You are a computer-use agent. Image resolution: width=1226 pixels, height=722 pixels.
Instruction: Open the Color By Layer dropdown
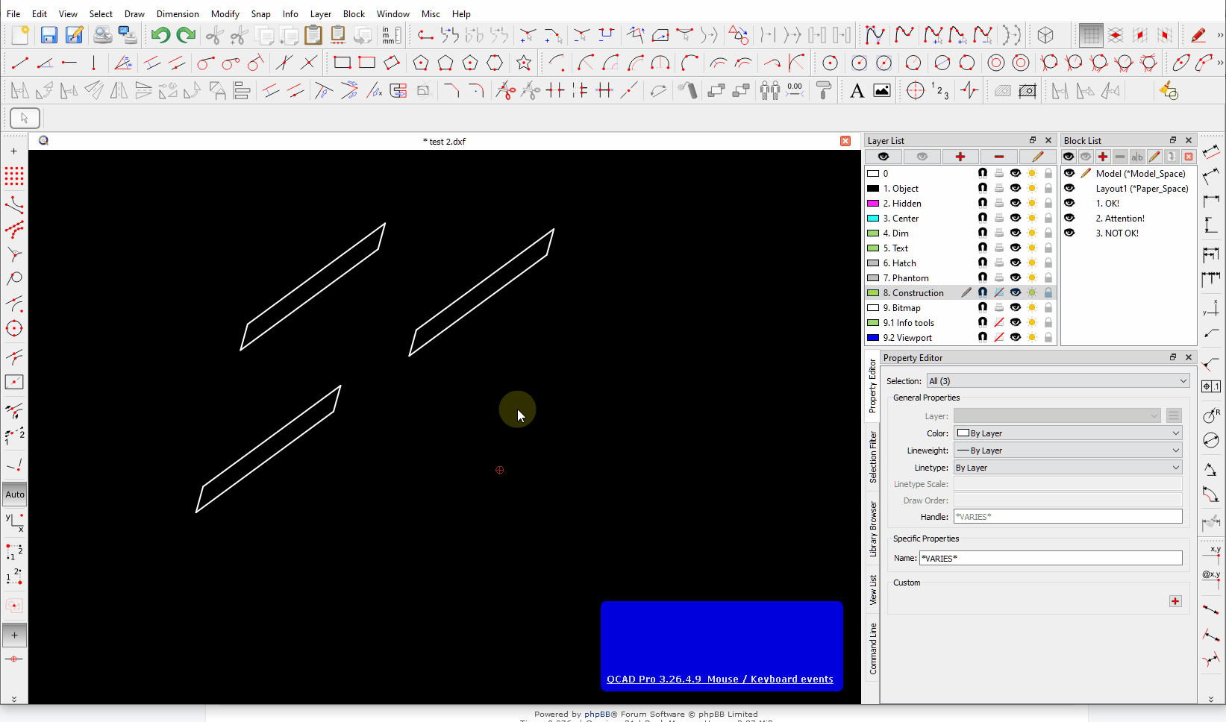[x=1068, y=433]
